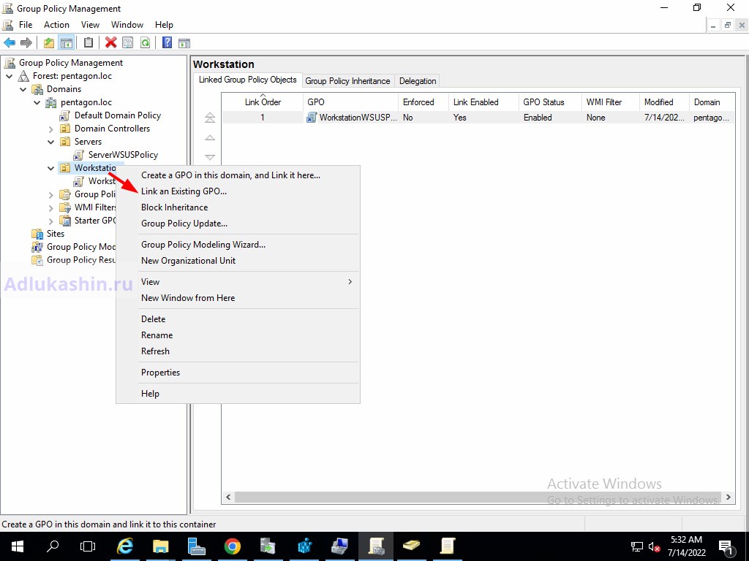Click the blue Help question mark icon
749x561 pixels.
coord(167,43)
